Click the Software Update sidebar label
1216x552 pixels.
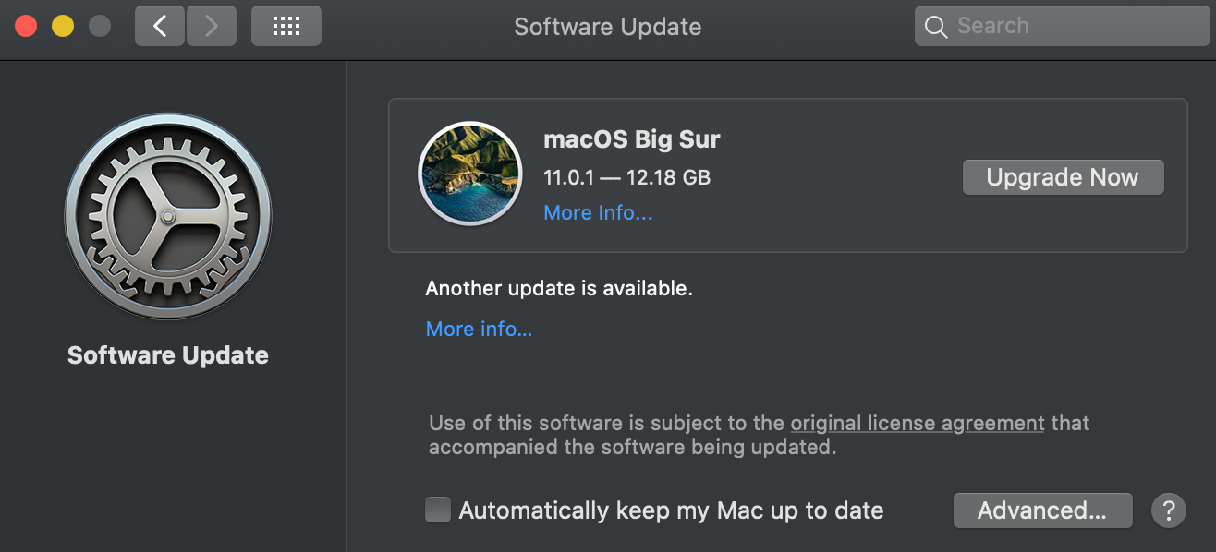tap(168, 355)
